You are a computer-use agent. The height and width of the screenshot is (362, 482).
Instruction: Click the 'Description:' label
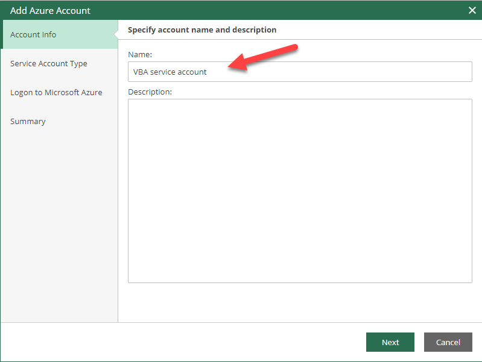(150, 92)
